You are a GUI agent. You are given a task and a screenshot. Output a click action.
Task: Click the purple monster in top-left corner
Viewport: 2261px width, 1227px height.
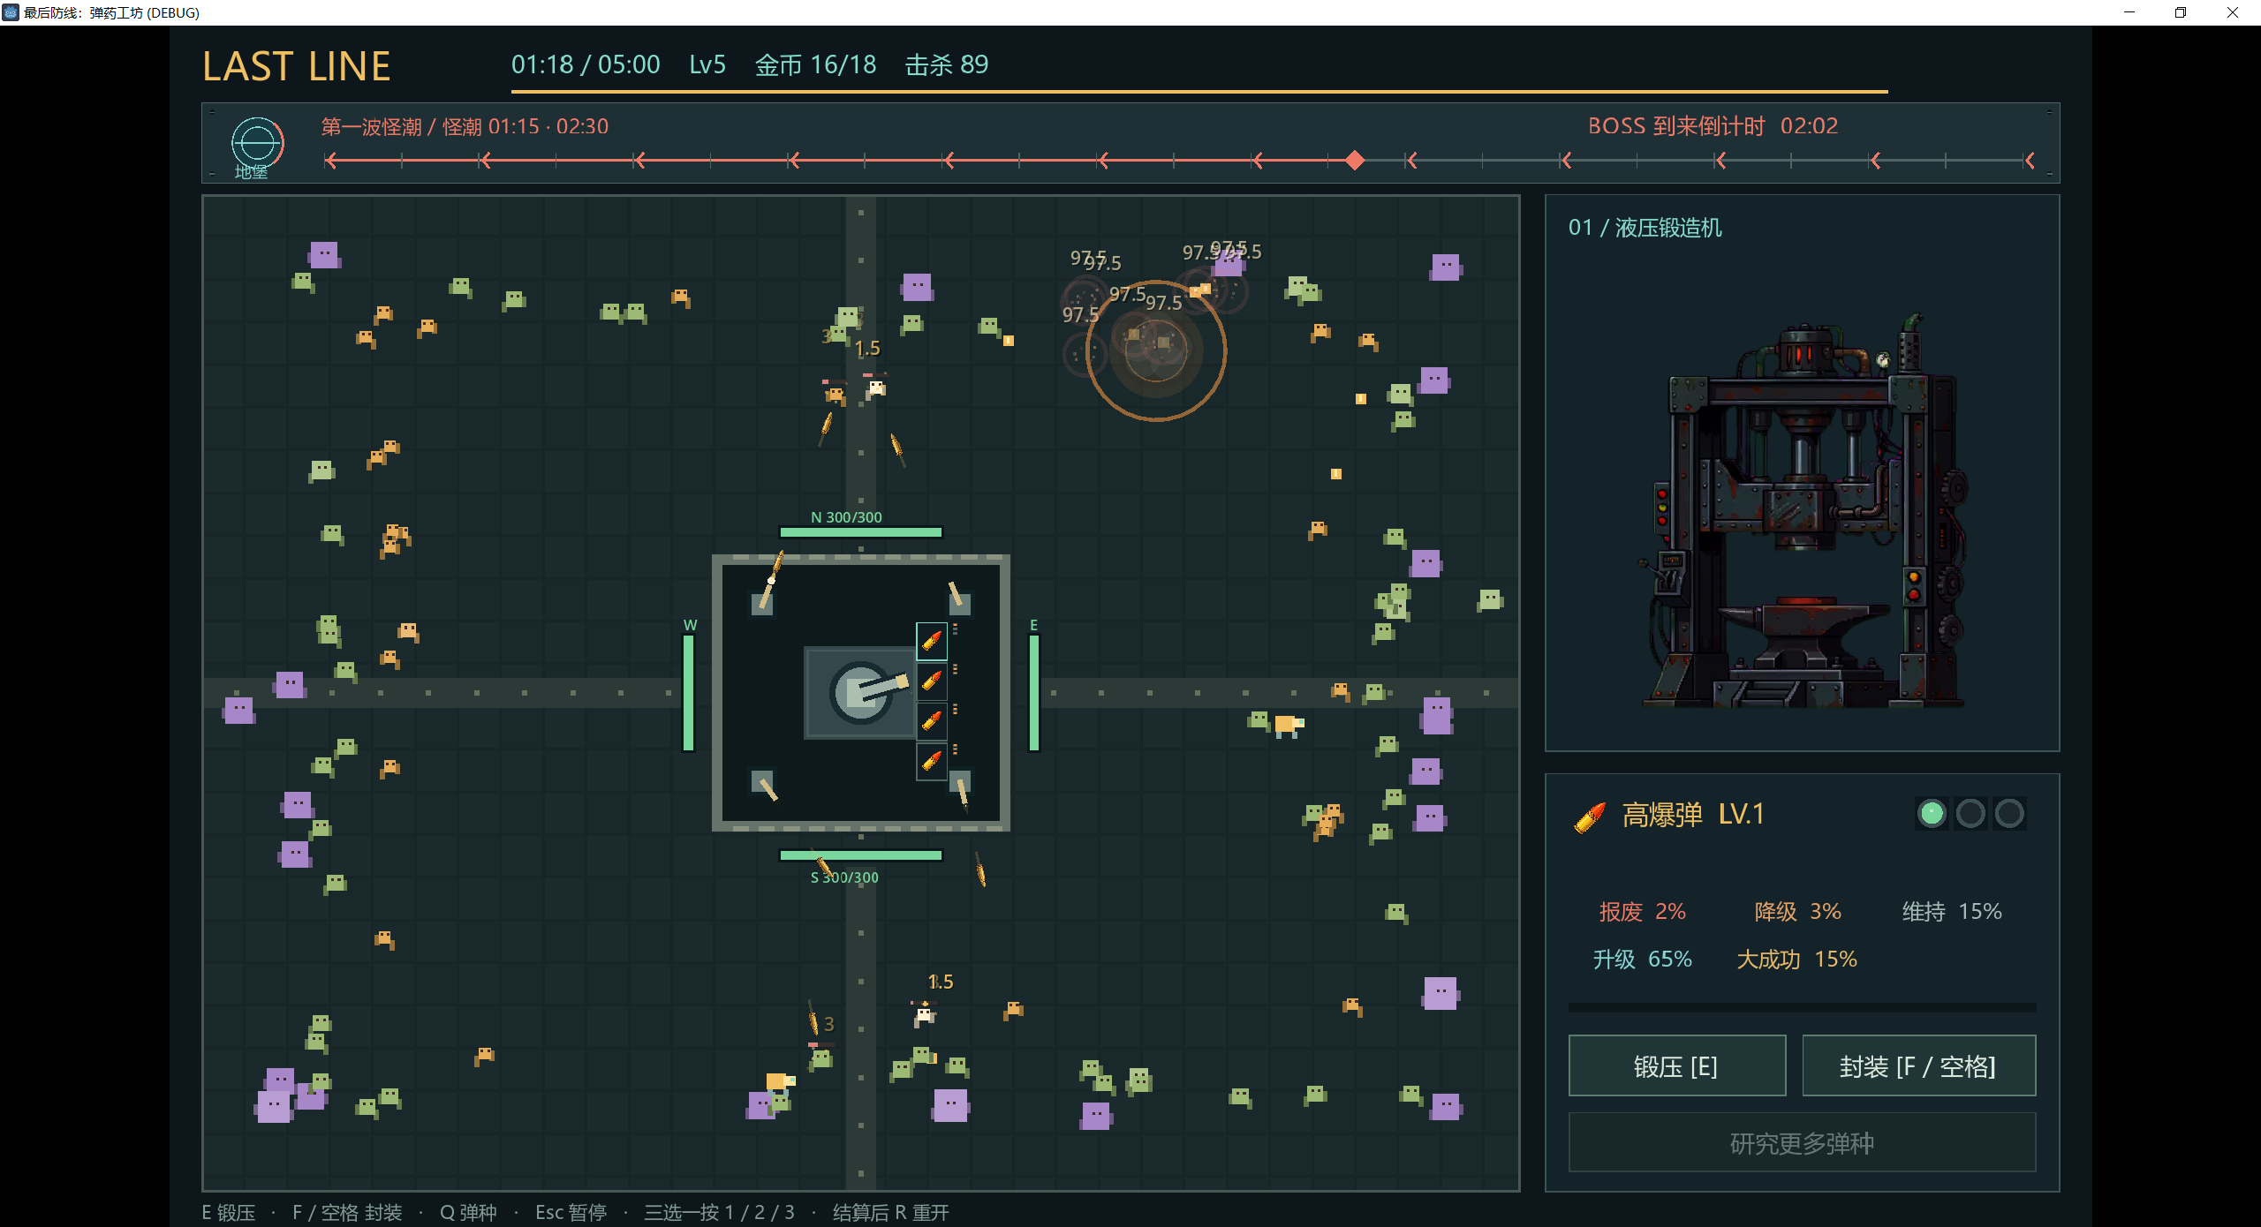point(324,255)
